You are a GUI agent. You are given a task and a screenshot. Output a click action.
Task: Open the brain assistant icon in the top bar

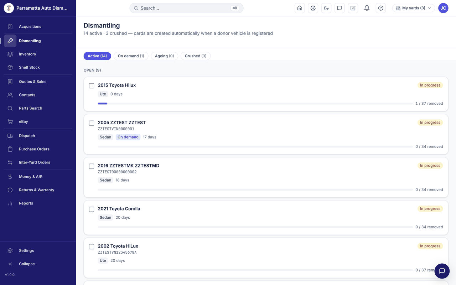313,8
